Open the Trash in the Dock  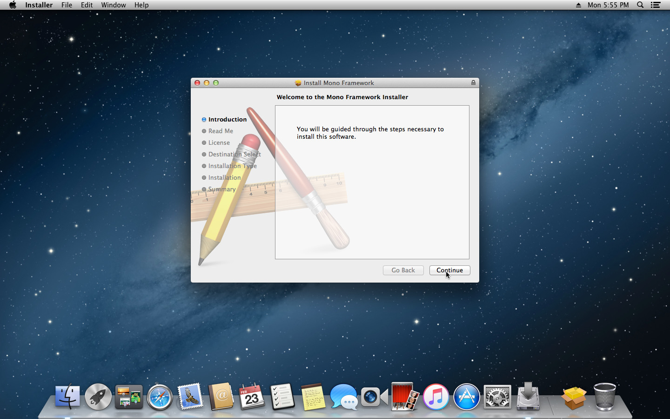(604, 397)
